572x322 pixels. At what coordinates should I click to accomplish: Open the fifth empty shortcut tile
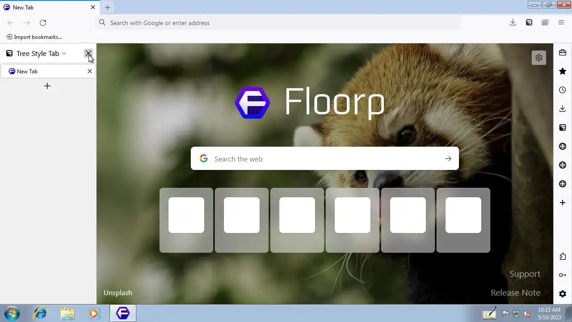point(408,220)
